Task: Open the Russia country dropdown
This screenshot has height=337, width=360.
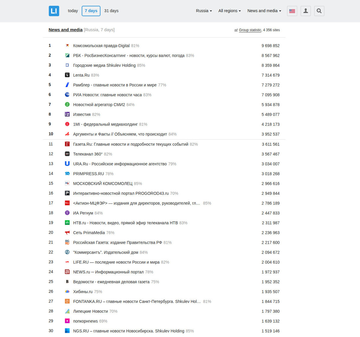Action: [x=204, y=11]
